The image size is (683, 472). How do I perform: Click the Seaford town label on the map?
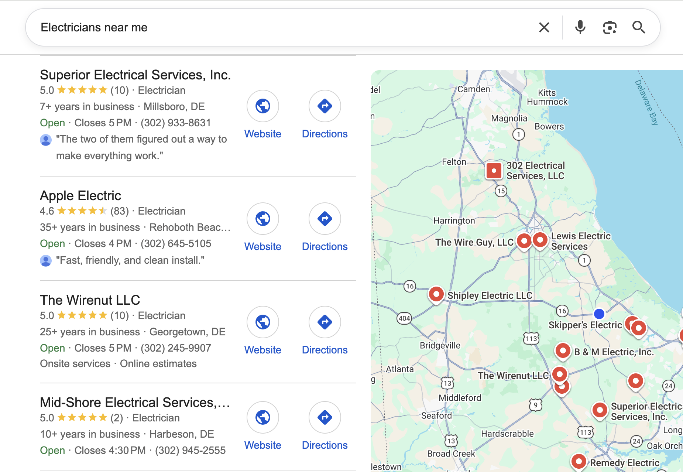[436, 415]
